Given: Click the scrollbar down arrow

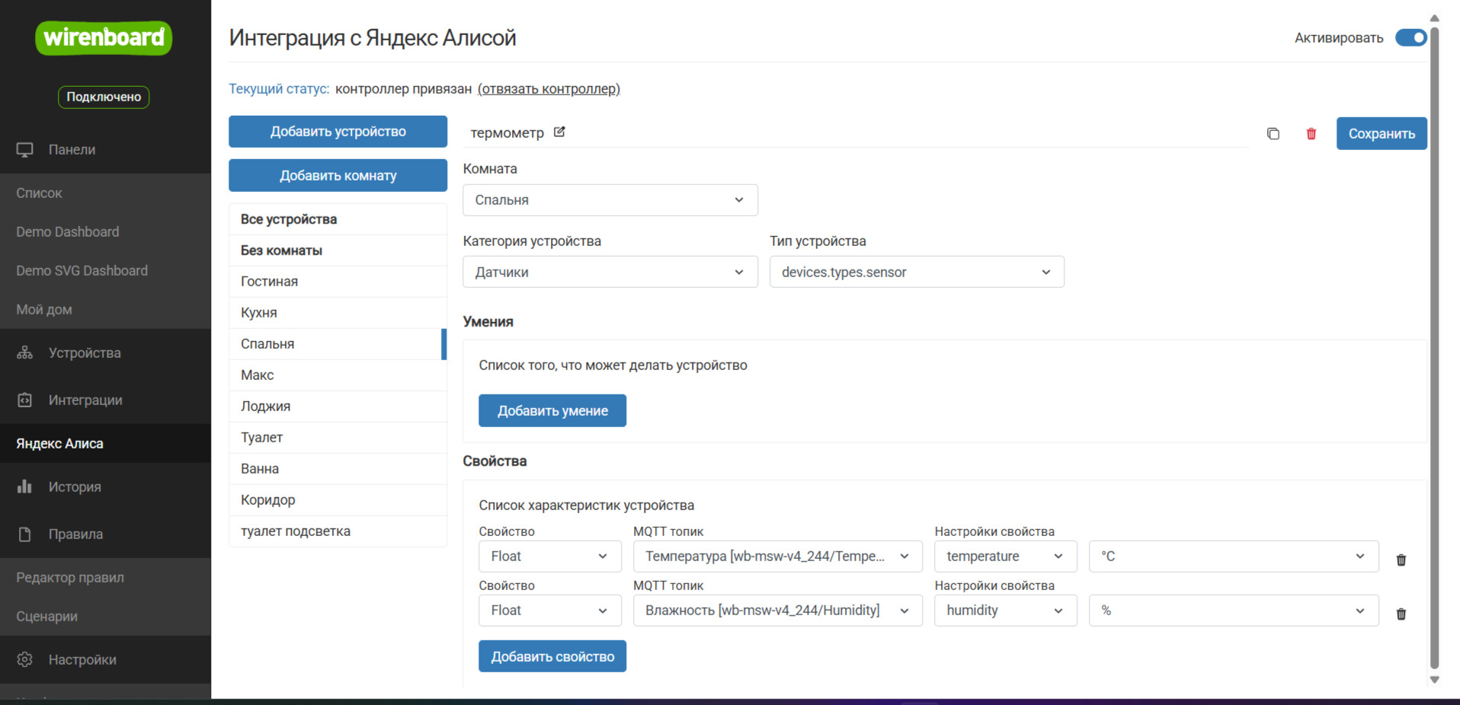Looking at the screenshot, I should [1434, 680].
